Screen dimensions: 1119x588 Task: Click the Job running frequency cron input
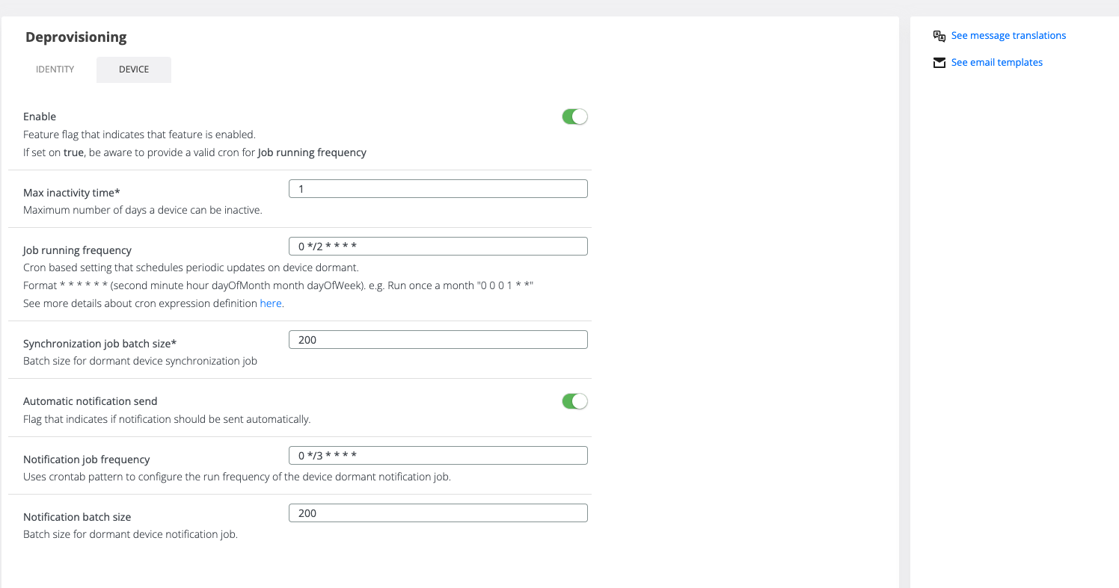(x=438, y=247)
